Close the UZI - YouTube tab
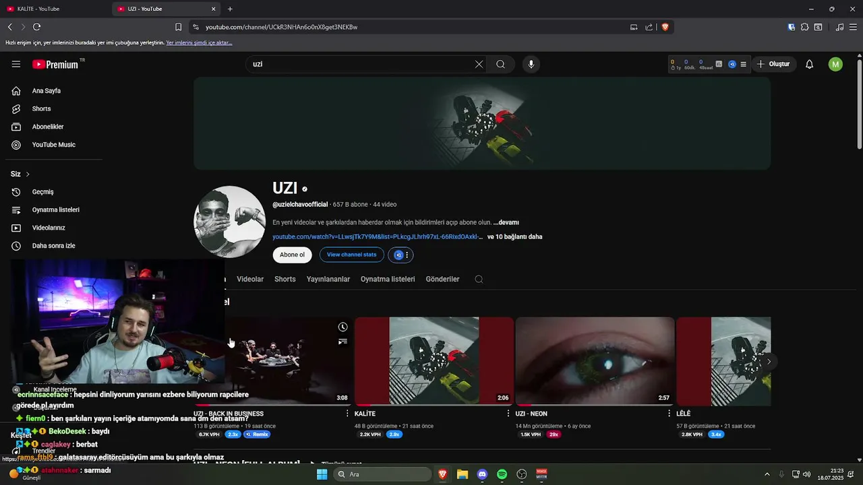 click(214, 9)
